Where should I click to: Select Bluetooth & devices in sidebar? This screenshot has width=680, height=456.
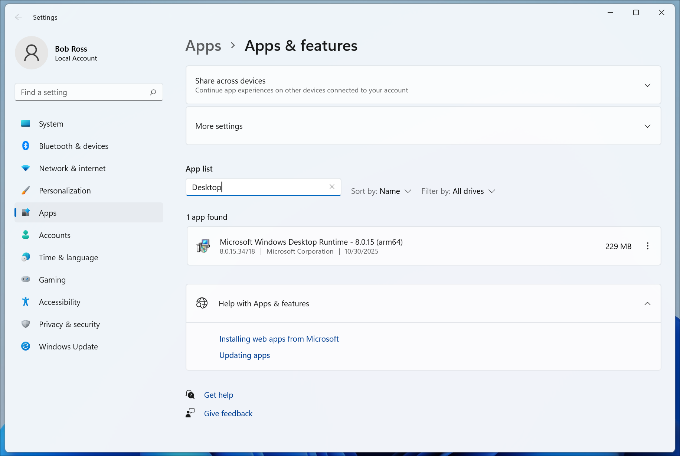73,146
